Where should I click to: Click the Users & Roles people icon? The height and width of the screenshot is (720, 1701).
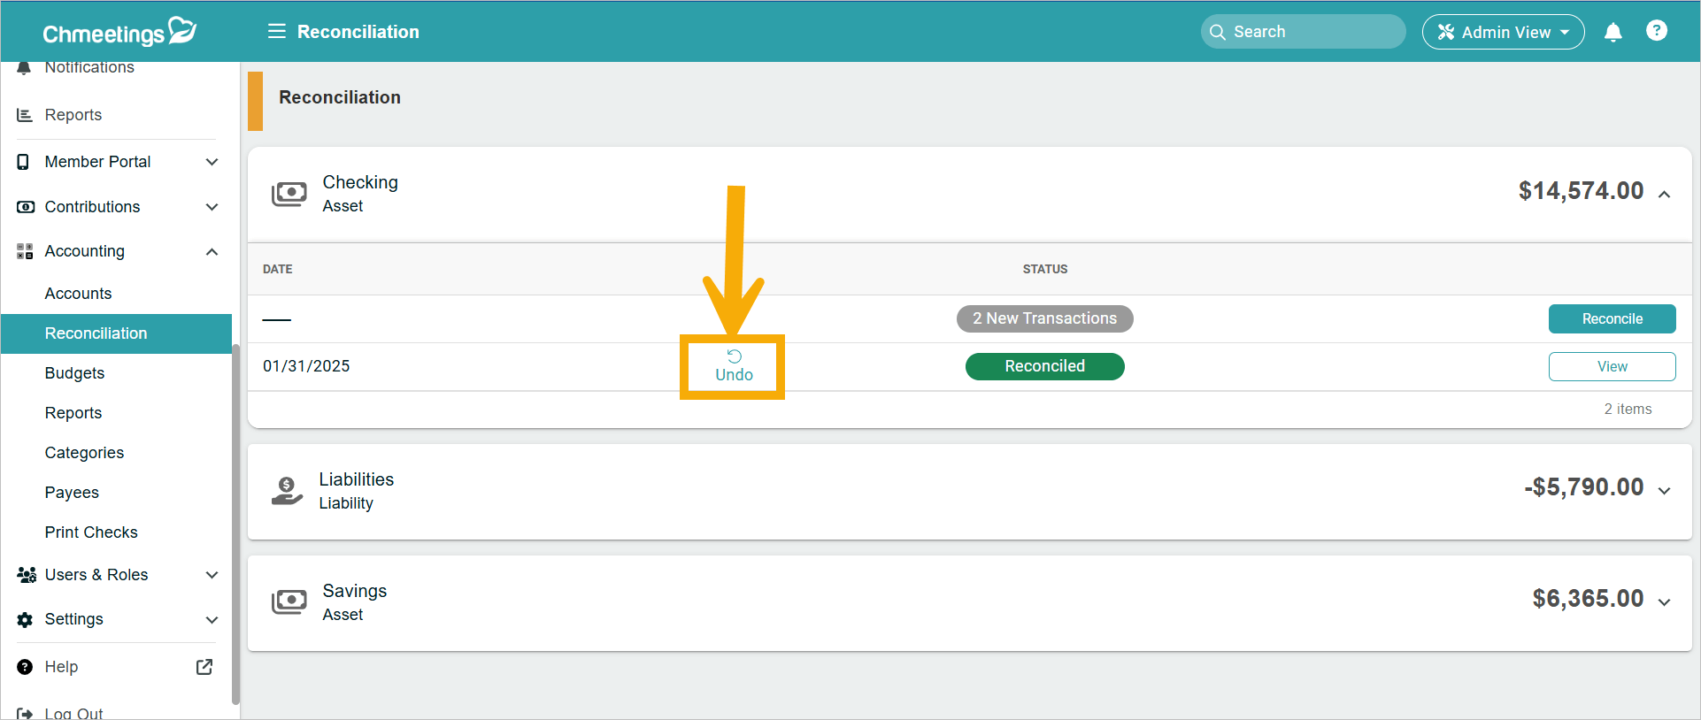point(27,575)
